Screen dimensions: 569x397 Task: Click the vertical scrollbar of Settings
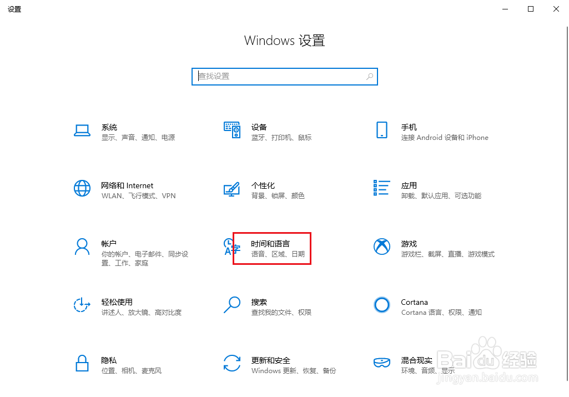tap(567, 203)
